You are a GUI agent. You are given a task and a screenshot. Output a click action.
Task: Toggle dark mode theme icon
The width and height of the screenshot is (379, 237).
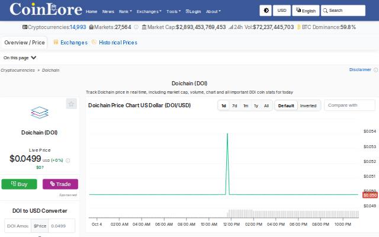266,11
